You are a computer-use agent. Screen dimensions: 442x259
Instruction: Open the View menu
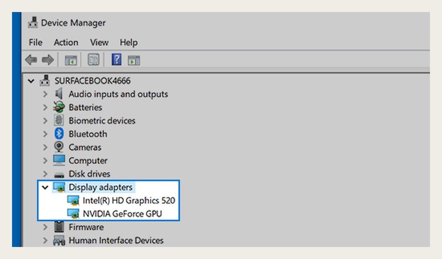pos(99,42)
